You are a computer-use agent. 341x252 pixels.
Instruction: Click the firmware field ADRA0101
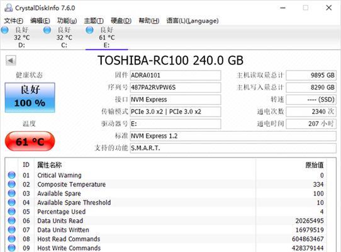pos(176,76)
